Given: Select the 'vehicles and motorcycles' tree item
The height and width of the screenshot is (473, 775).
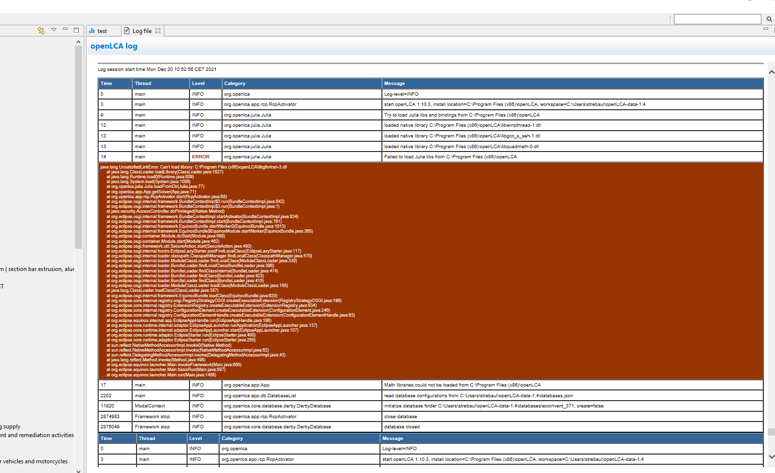Looking at the screenshot, I should tap(35, 461).
